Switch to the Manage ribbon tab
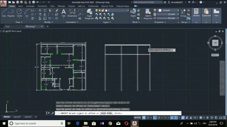Viewport: 227px width, 127px height. click(61, 6)
